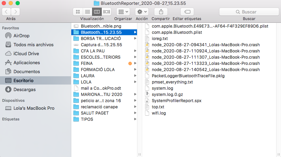
Task: Open the peticio ar…t zona 16 folder
Action: (104, 101)
